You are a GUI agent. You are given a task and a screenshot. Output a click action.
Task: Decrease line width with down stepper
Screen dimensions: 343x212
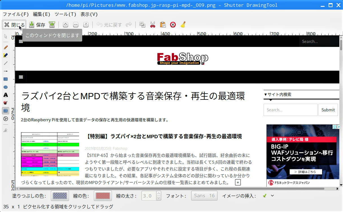point(159,198)
